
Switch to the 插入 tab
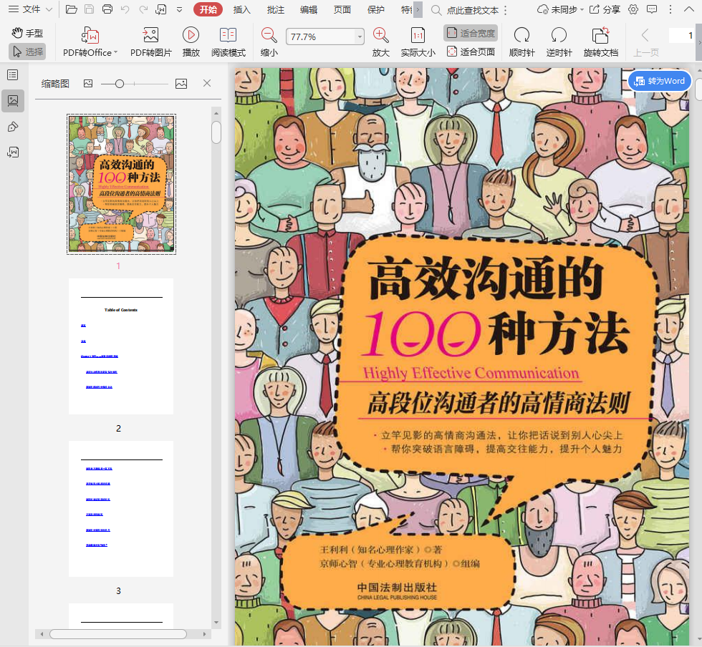coord(242,10)
